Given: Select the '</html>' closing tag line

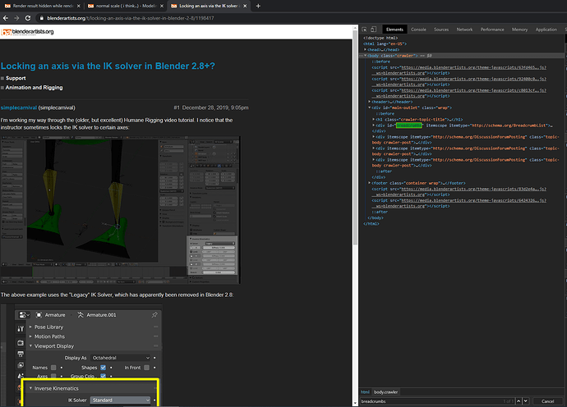Looking at the screenshot, I should (x=371, y=223).
